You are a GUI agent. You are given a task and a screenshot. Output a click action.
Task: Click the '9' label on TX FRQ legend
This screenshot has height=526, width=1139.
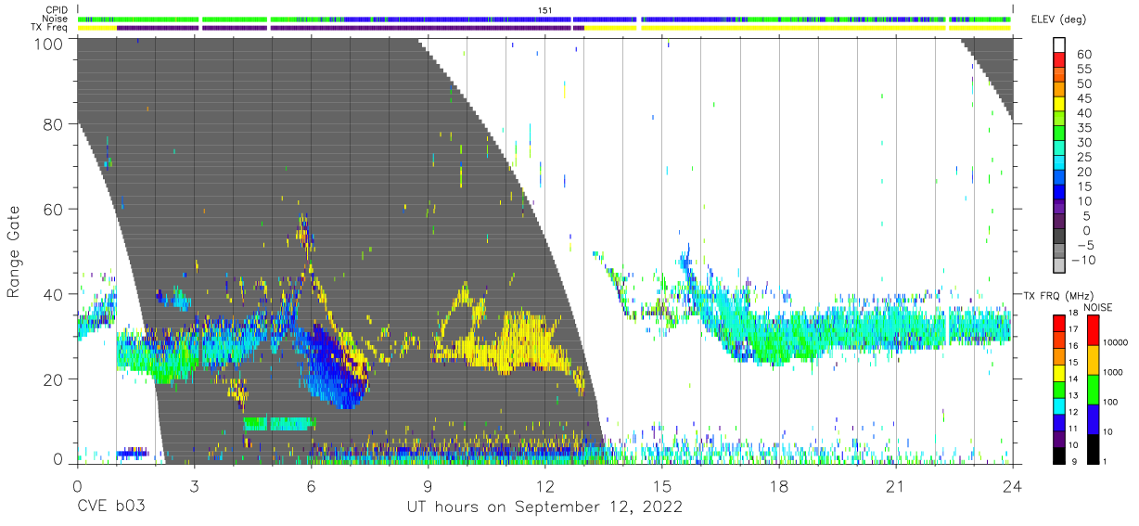click(1075, 463)
